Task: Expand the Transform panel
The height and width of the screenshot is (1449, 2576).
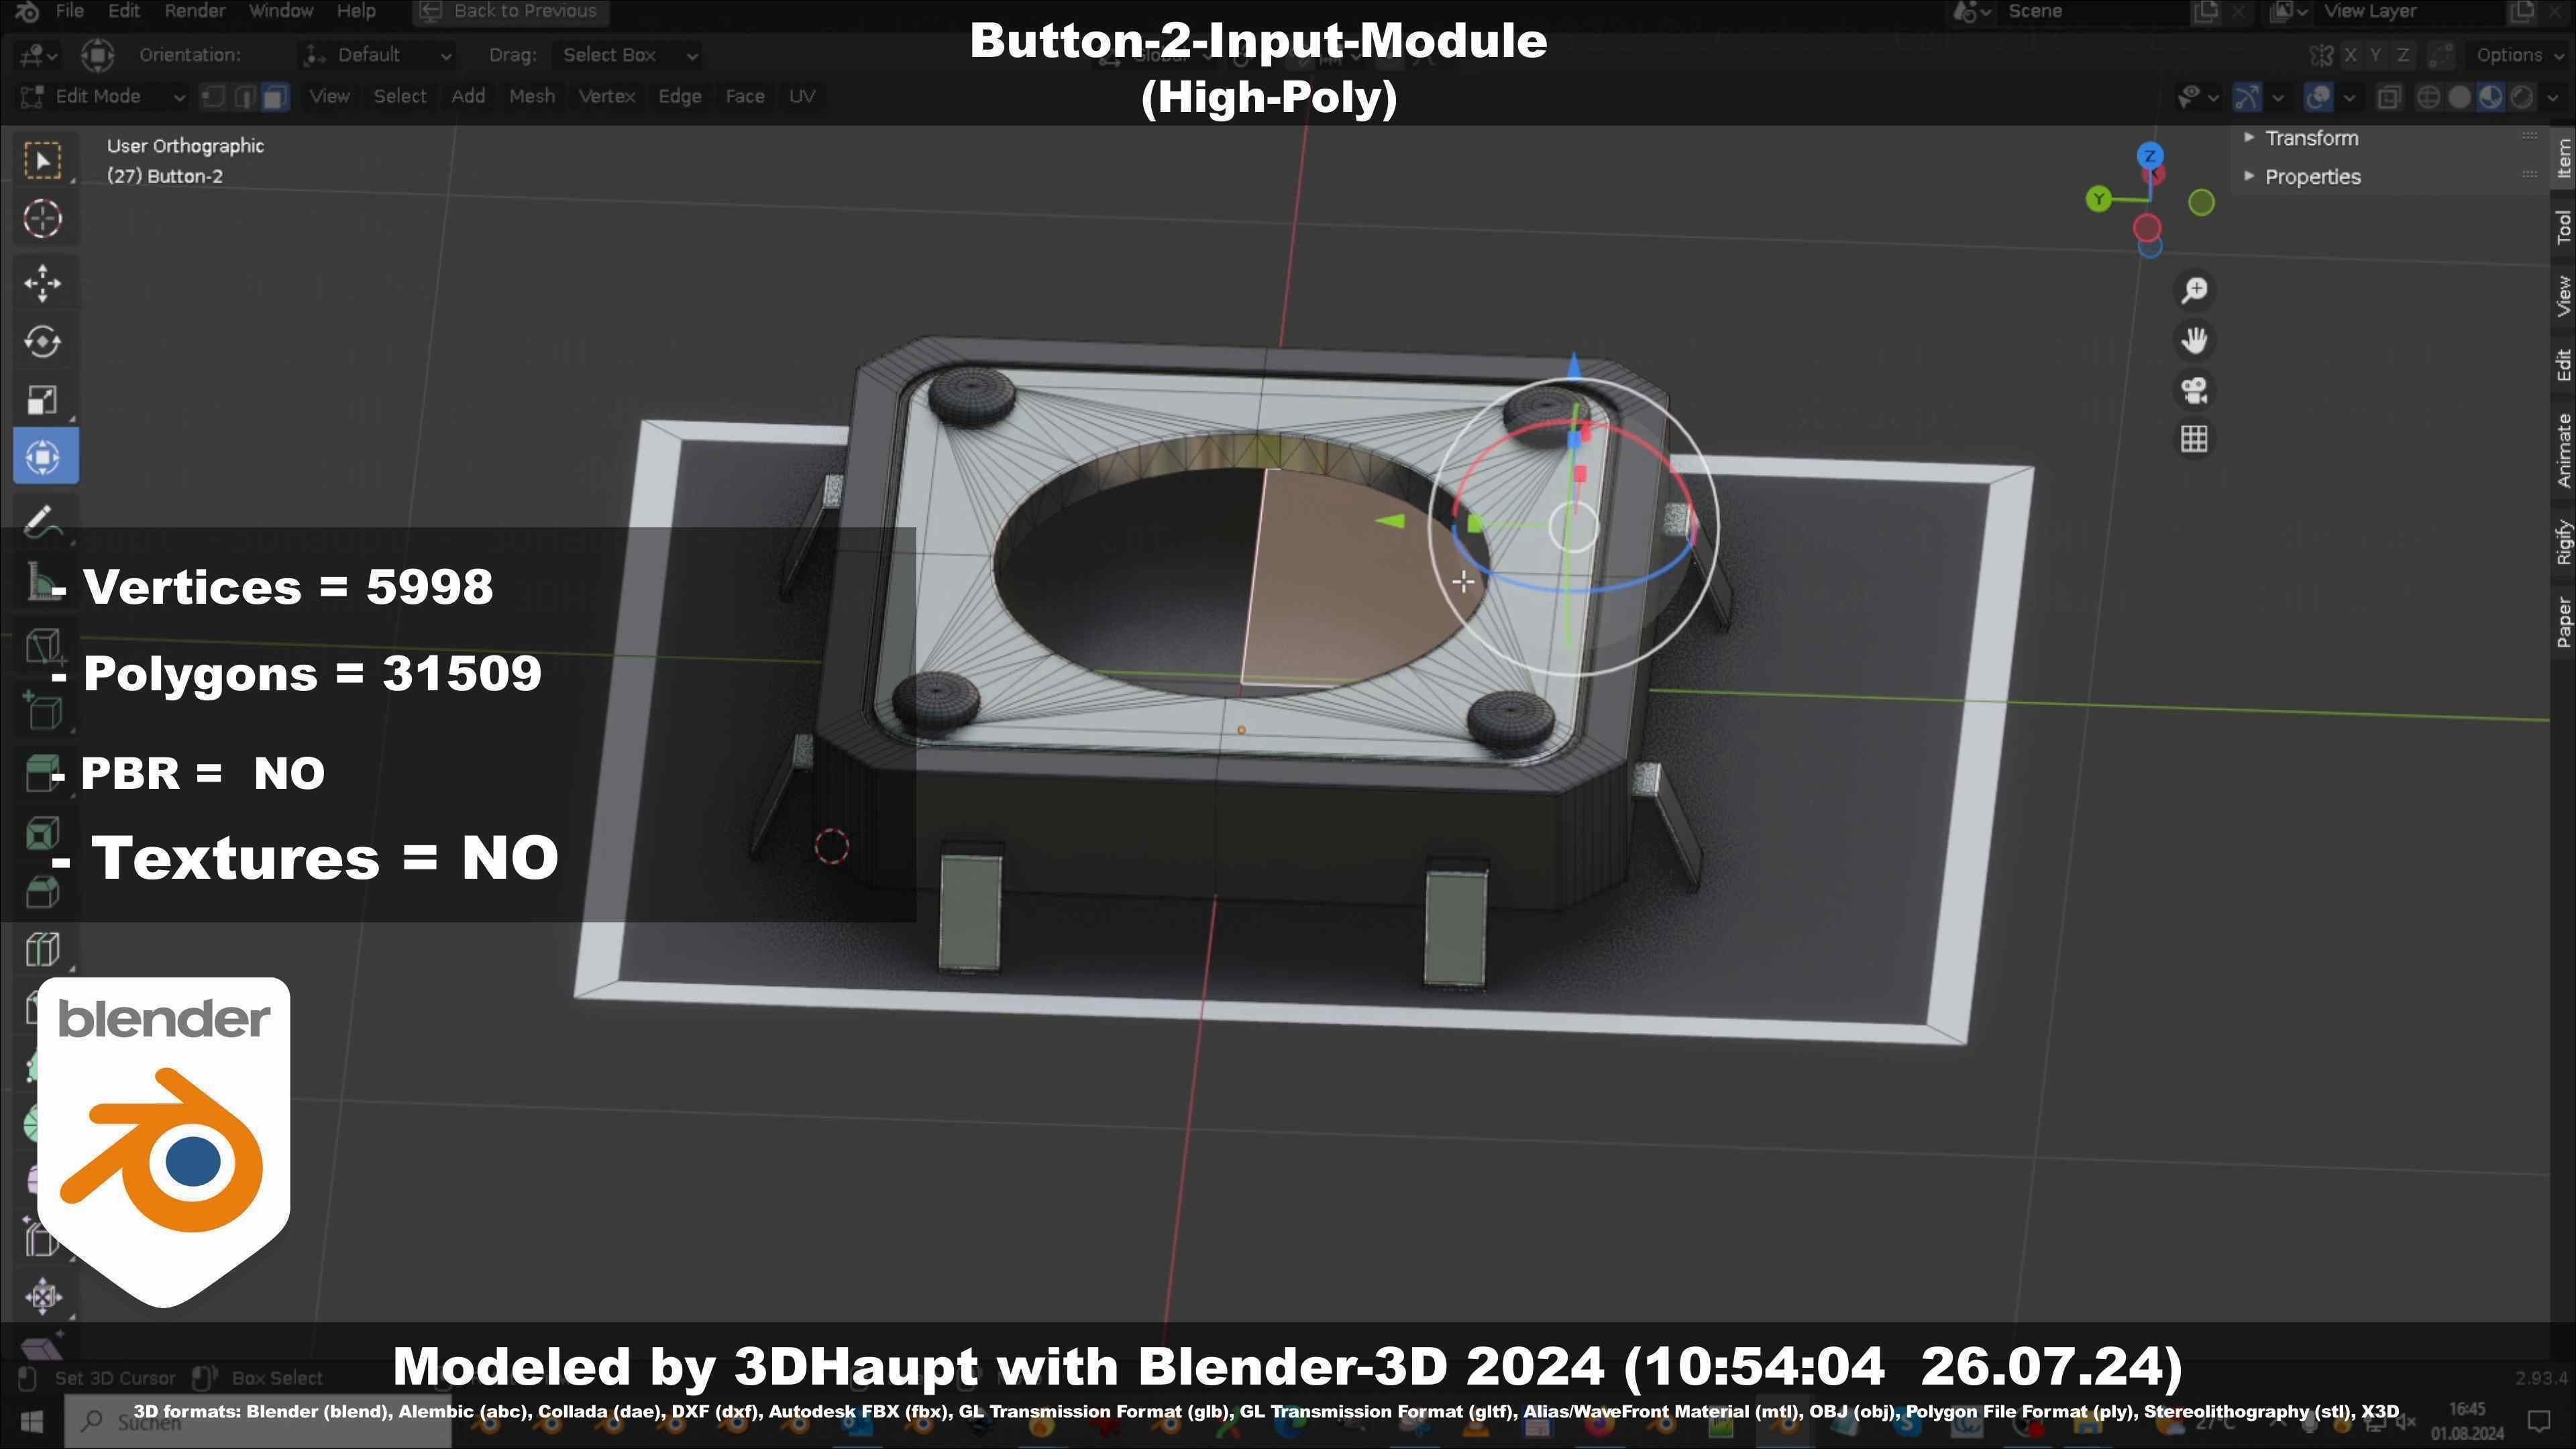Action: pos(2311,138)
